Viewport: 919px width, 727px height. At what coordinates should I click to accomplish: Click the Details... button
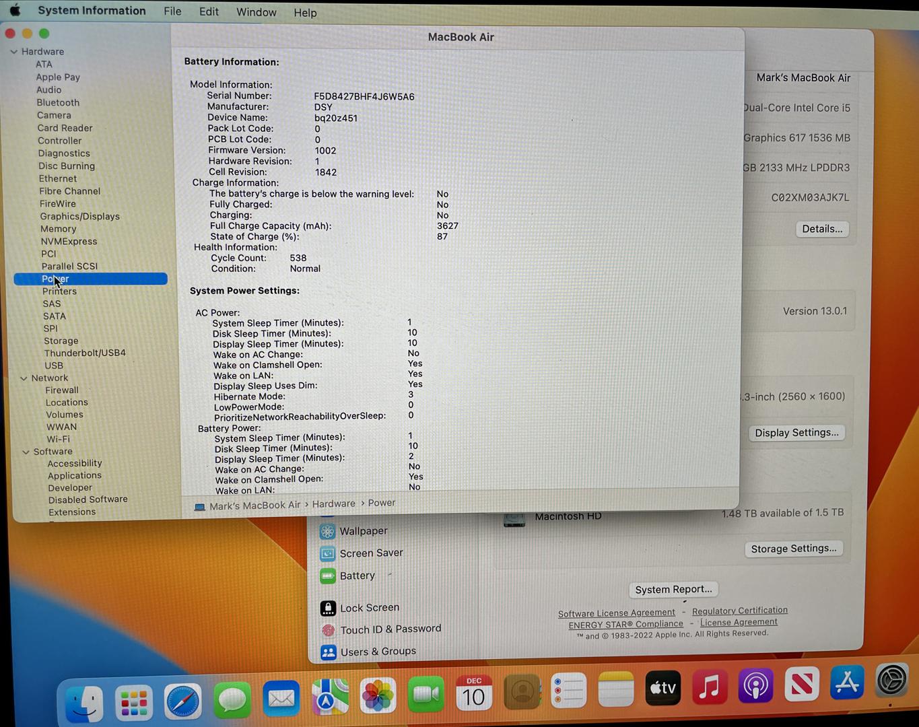(x=822, y=229)
